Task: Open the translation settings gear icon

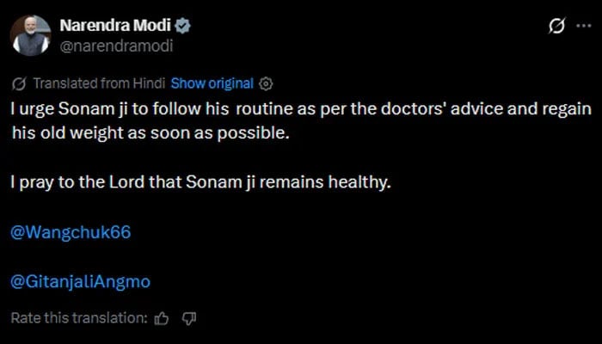Action: [266, 83]
